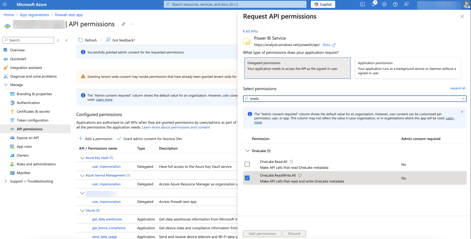
Task: Open Integration assistant in the sidebar
Action: coord(26,68)
